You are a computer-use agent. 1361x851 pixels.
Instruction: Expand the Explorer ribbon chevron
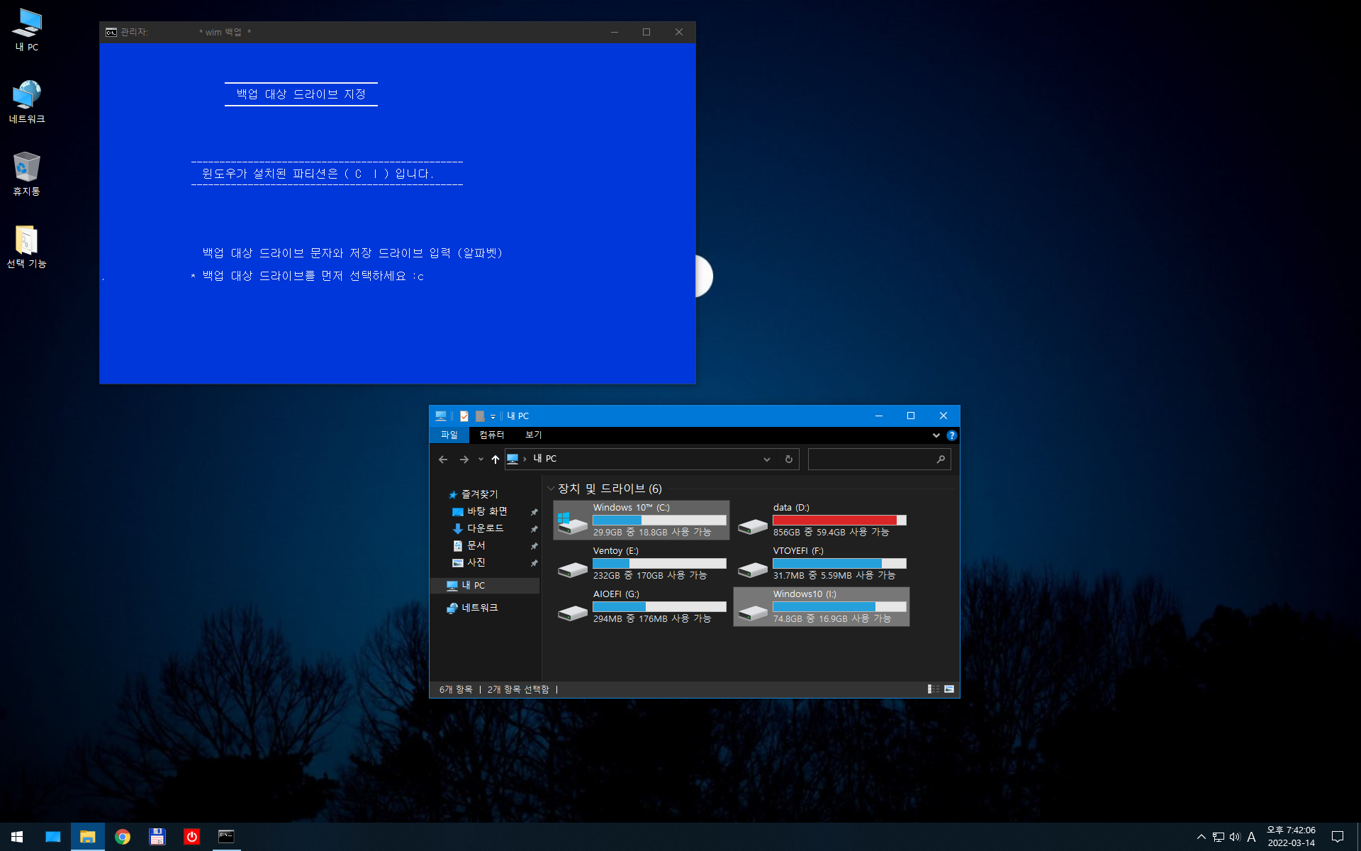point(936,435)
